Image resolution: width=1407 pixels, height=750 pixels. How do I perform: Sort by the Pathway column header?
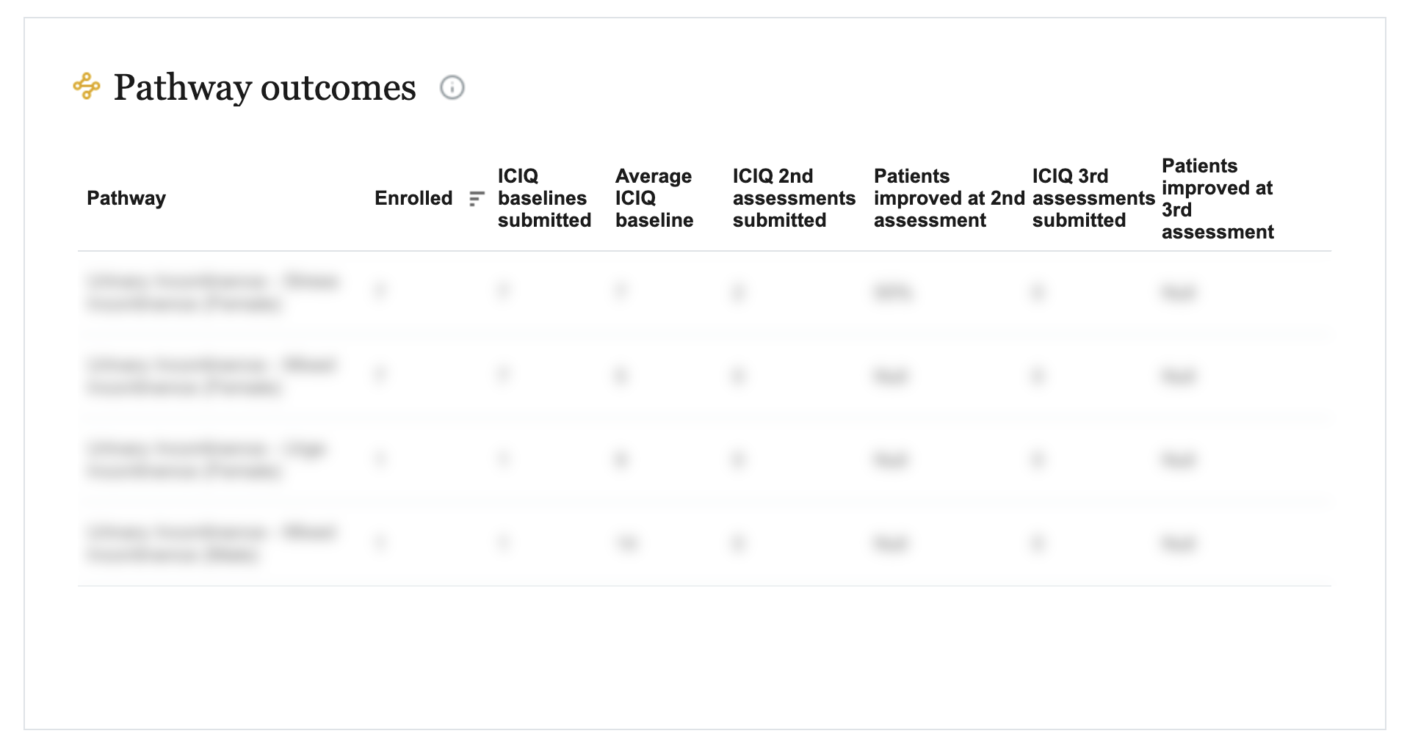tap(126, 198)
